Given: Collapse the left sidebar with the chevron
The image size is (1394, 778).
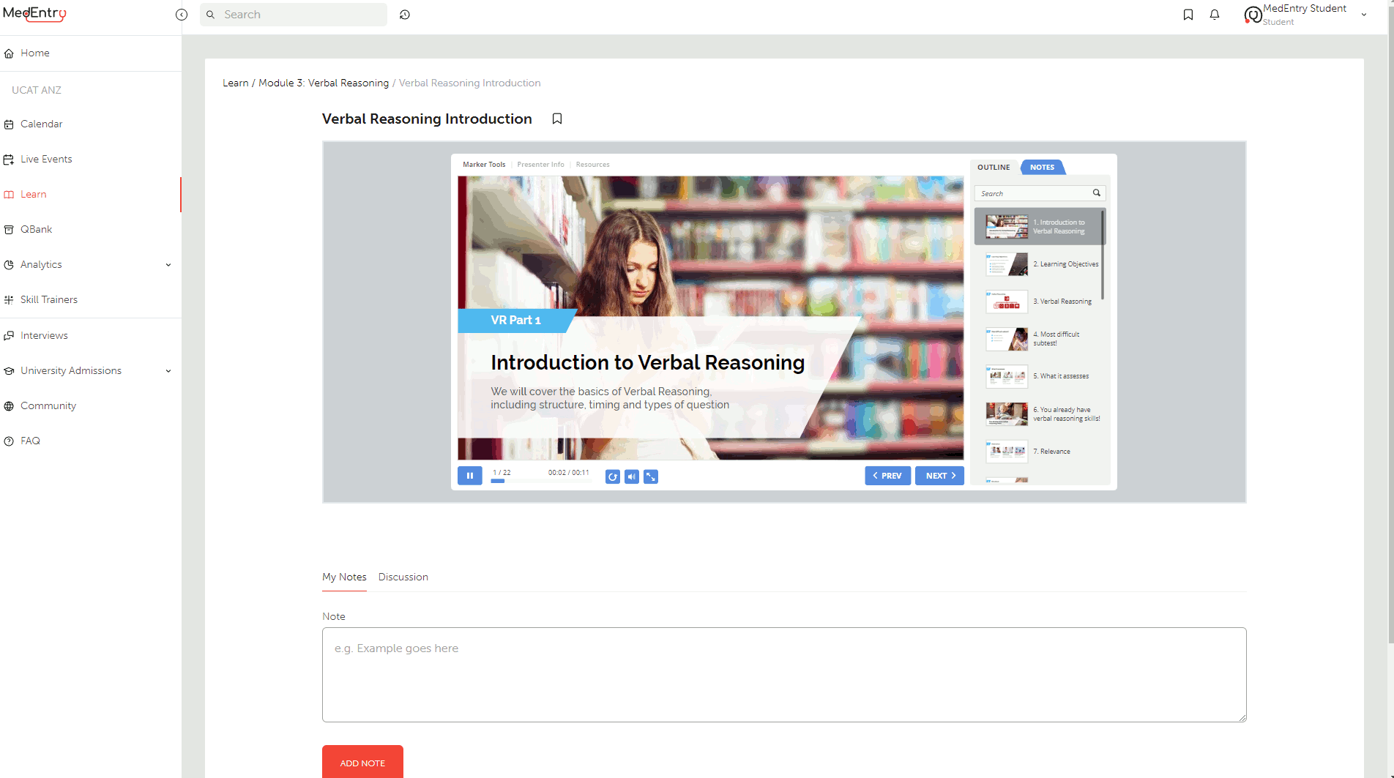Looking at the screenshot, I should pos(181,14).
